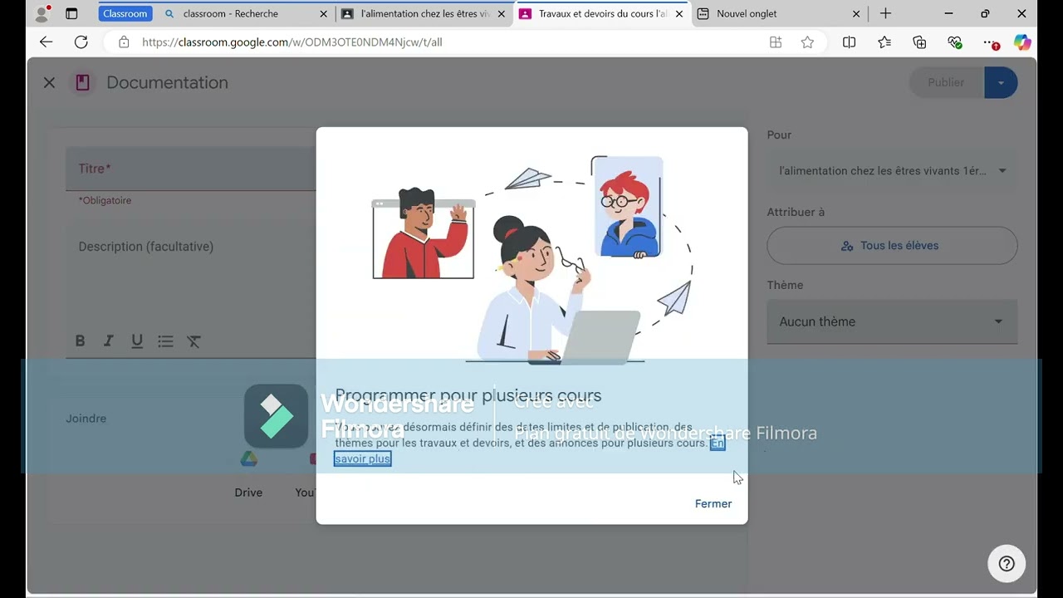Open the browser profile icon
The image size is (1063, 598).
tap(42, 13)
